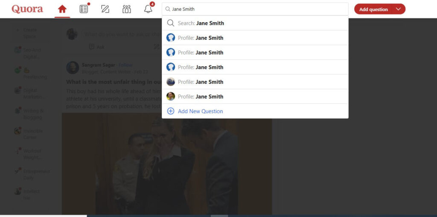Click Seo And Digital space icon
This screenshot has width=437, height=217.
[x=18, y=50]
